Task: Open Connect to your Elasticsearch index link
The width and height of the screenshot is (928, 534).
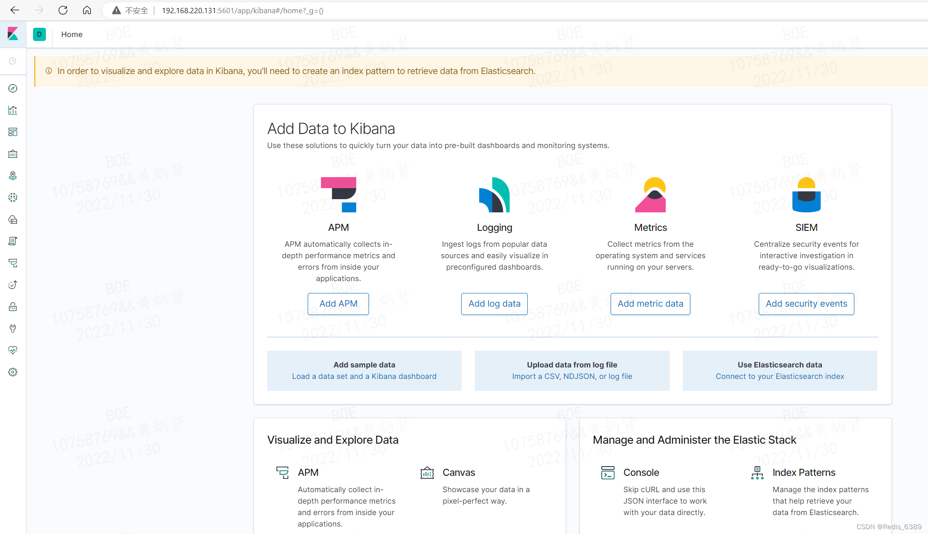Action: coord(780,376)
